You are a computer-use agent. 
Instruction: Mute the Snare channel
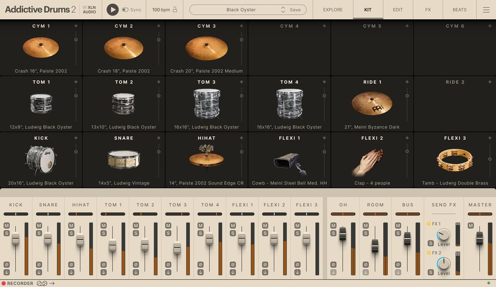tap(38, 225)
